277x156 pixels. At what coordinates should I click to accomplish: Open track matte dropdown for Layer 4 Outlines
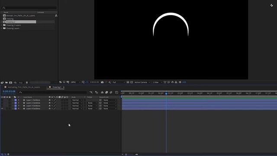92,109
